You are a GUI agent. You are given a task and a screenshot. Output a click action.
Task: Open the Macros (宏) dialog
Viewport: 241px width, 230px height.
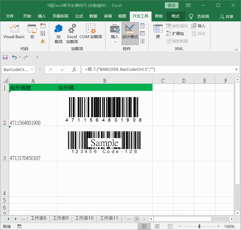(32, 32)
